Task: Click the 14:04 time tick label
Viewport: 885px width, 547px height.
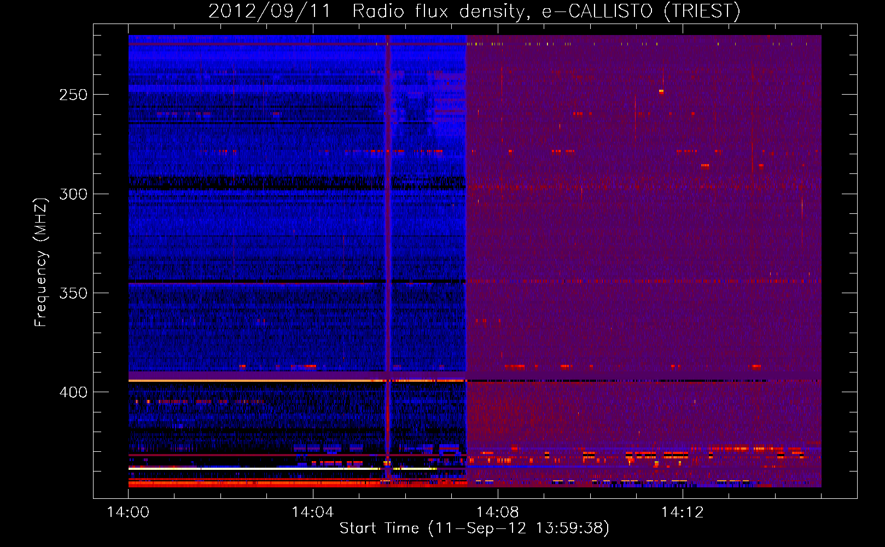Action: pyautogui.click(x=313, y=513)
